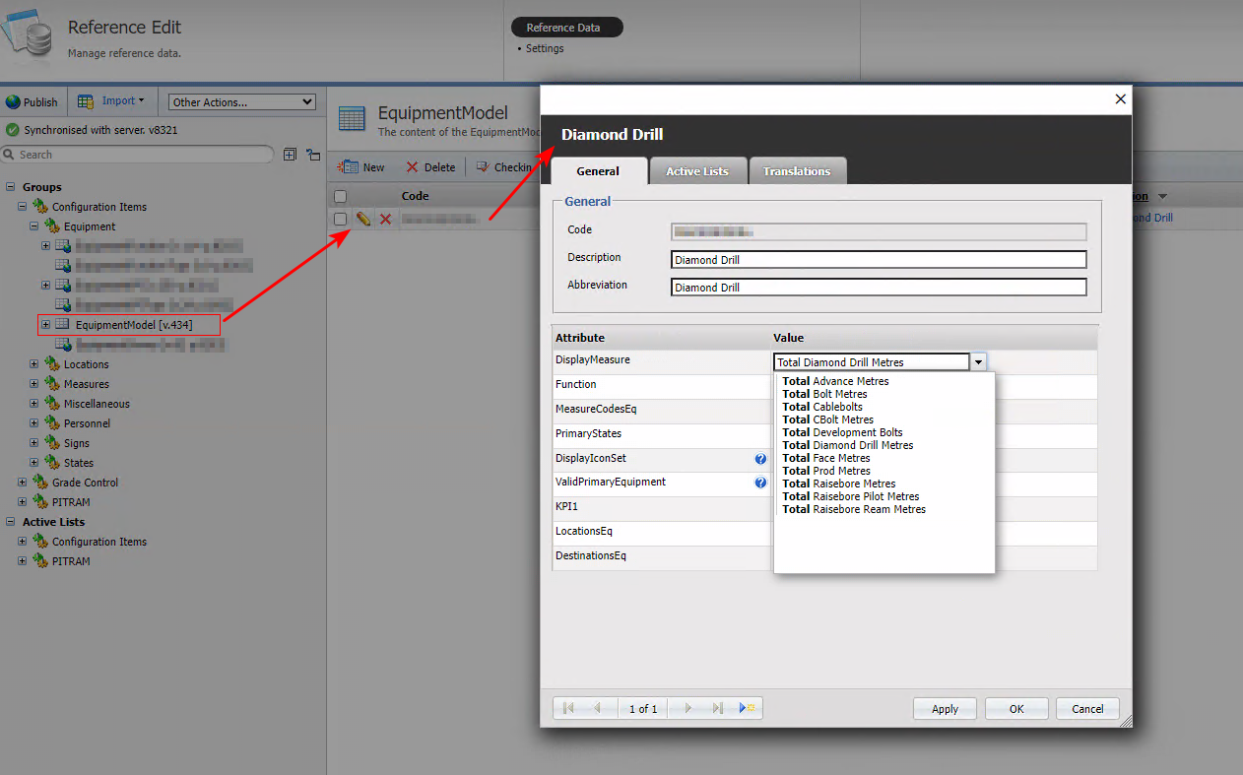
Task: Open the DisplayMeasure dropdown arrow
Action: [x=978, y=362]
